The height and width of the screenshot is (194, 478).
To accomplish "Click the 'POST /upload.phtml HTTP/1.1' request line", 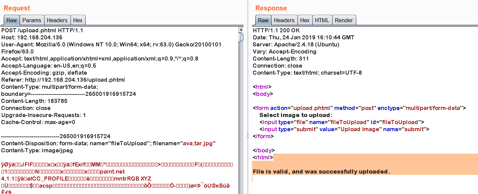I will (x=43, y=30).
